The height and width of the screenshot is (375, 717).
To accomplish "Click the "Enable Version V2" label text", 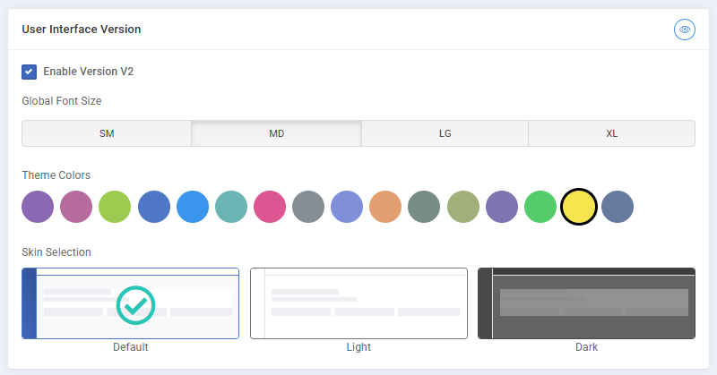I will [x=88, y=72].
